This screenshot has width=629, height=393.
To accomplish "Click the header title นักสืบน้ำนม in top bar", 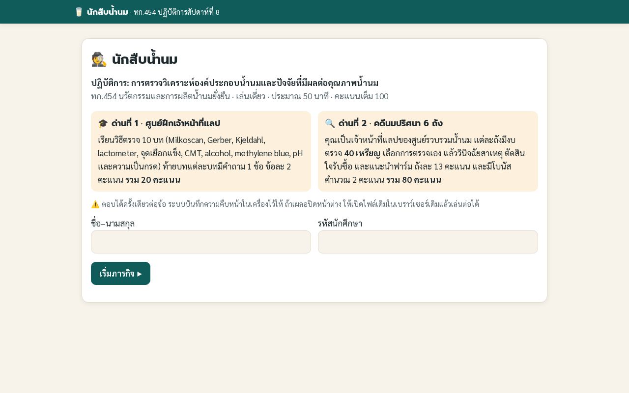I will pyautogui.click(x=107, y=12).
